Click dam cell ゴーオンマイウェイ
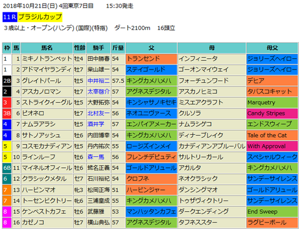The image size is (300, 230). point(212,70)
